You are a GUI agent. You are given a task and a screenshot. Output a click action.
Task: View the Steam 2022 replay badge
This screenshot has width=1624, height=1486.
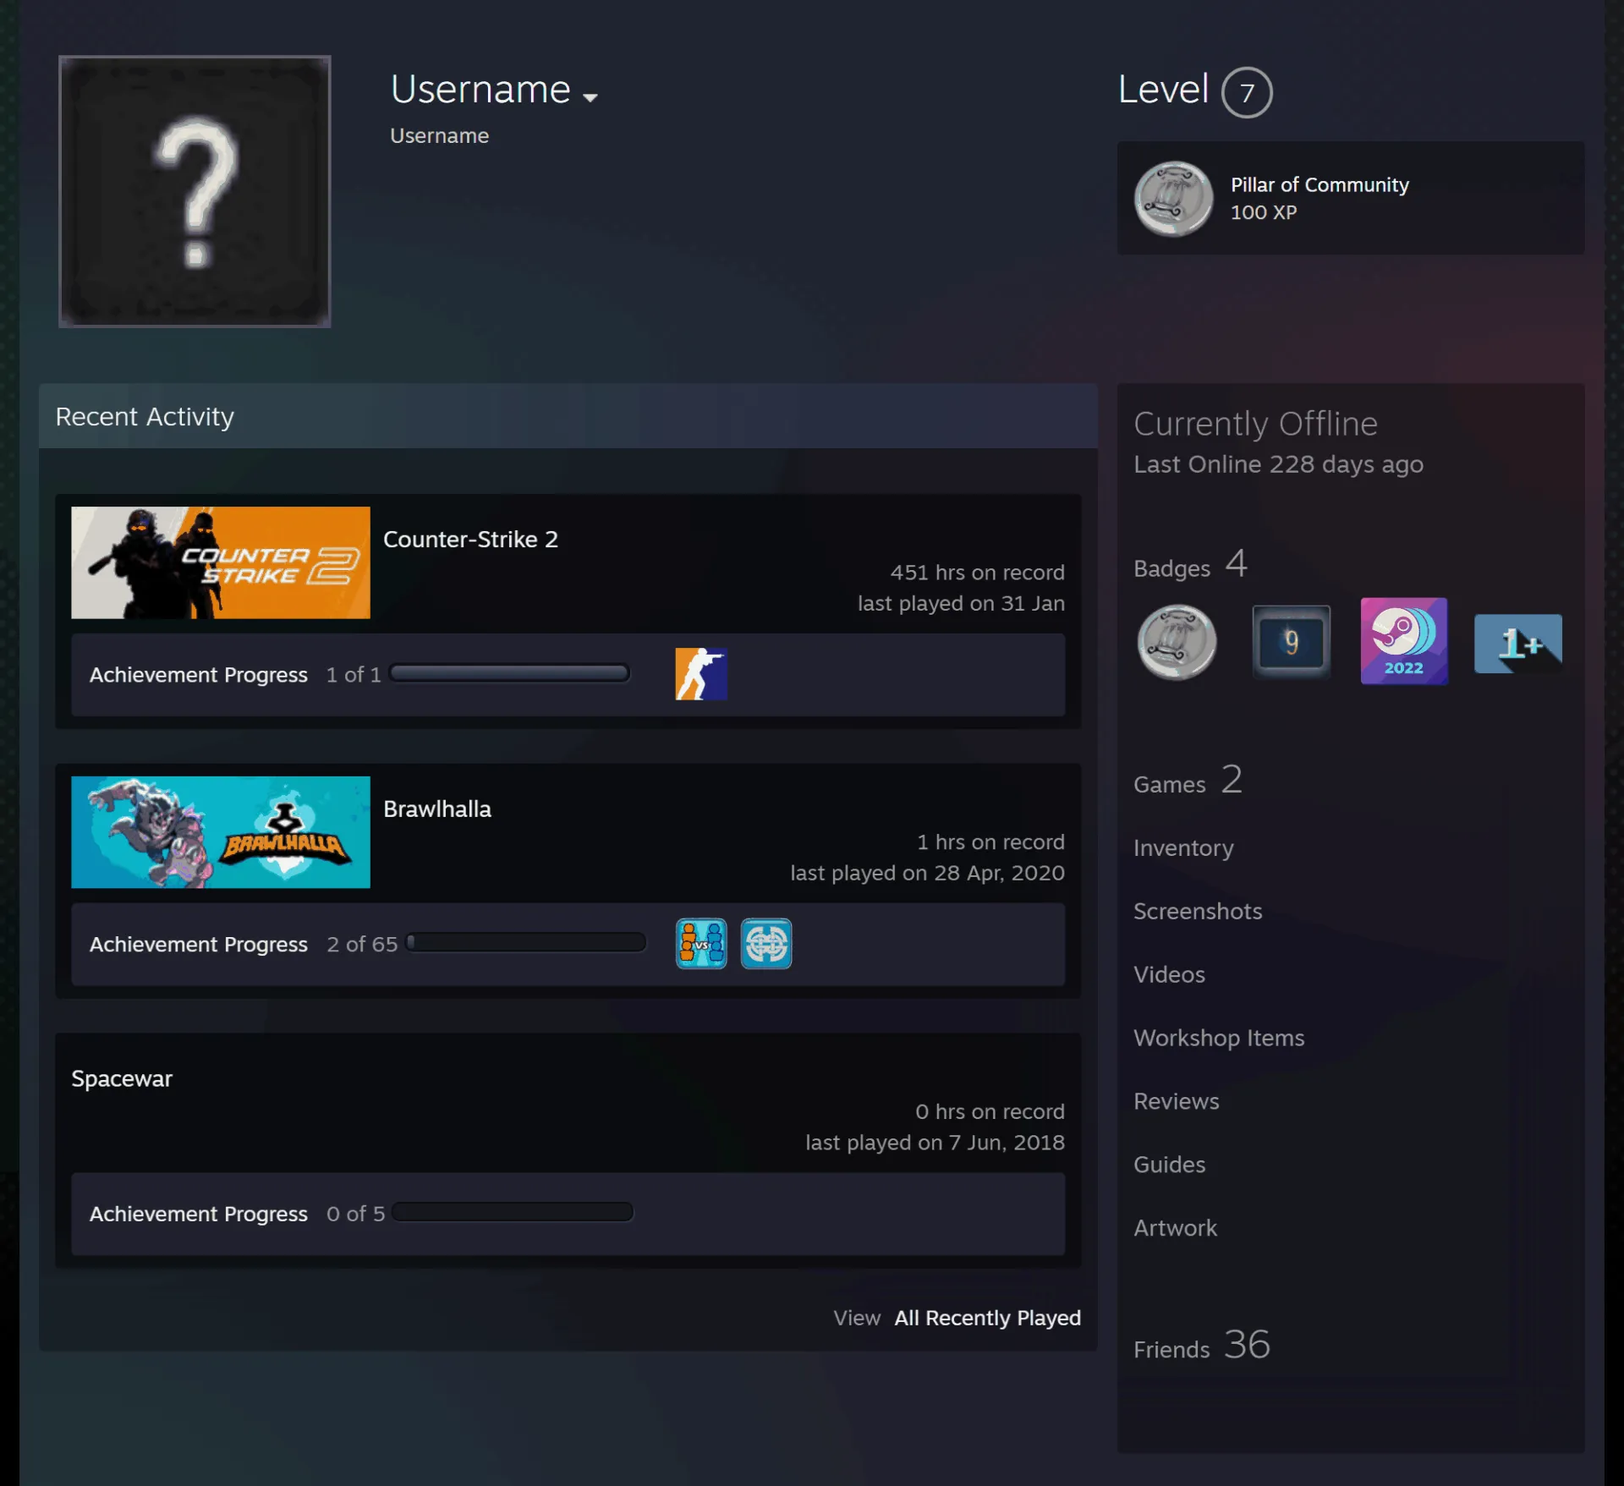1403,641
